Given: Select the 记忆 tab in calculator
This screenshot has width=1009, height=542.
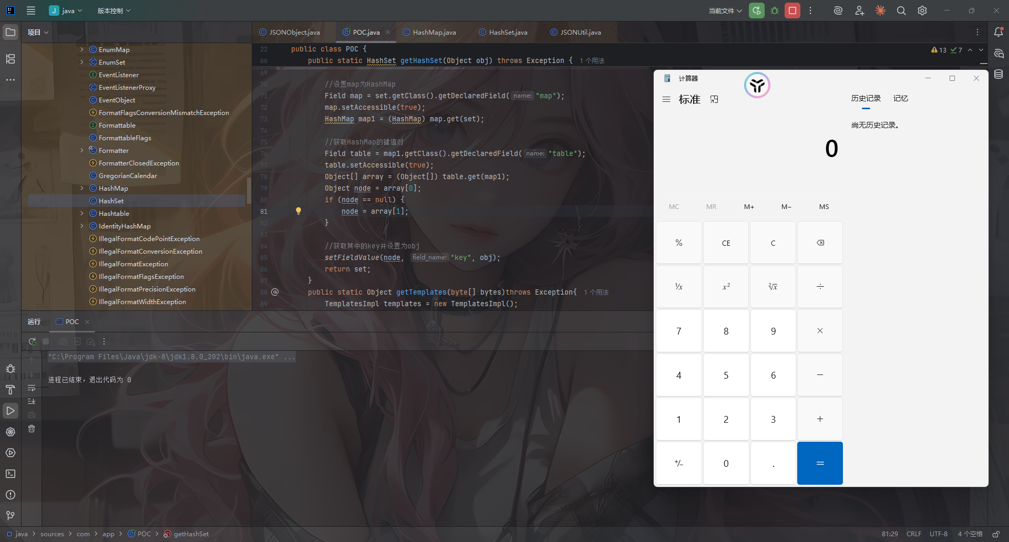Looking at the screenshot, I should point(900,99).
